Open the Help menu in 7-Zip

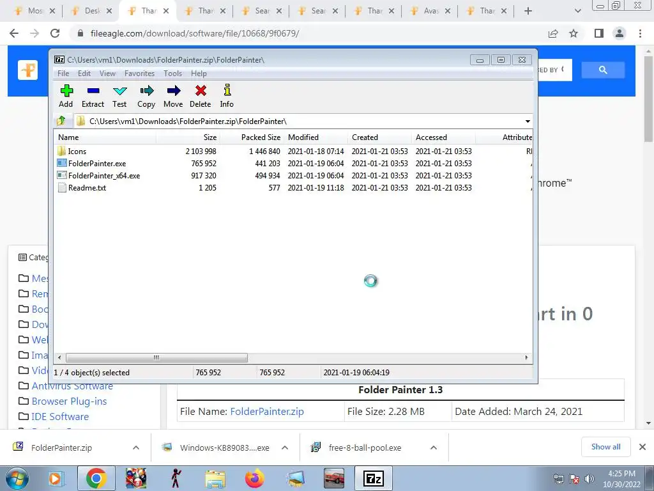tap(199, 74)
